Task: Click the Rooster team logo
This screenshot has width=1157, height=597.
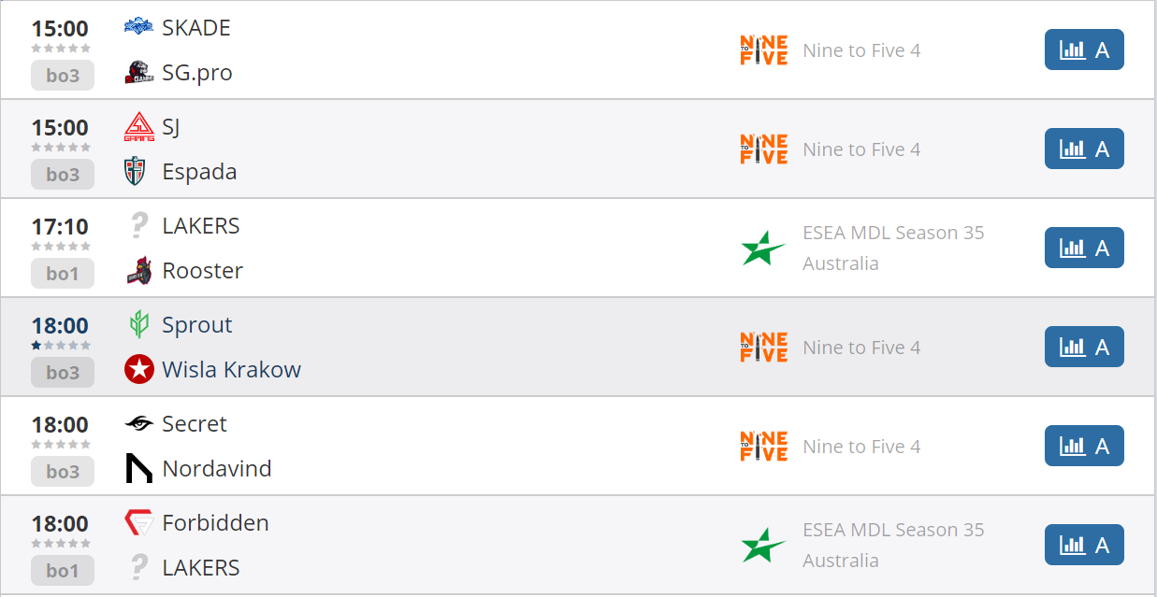Action: point(138,271)
